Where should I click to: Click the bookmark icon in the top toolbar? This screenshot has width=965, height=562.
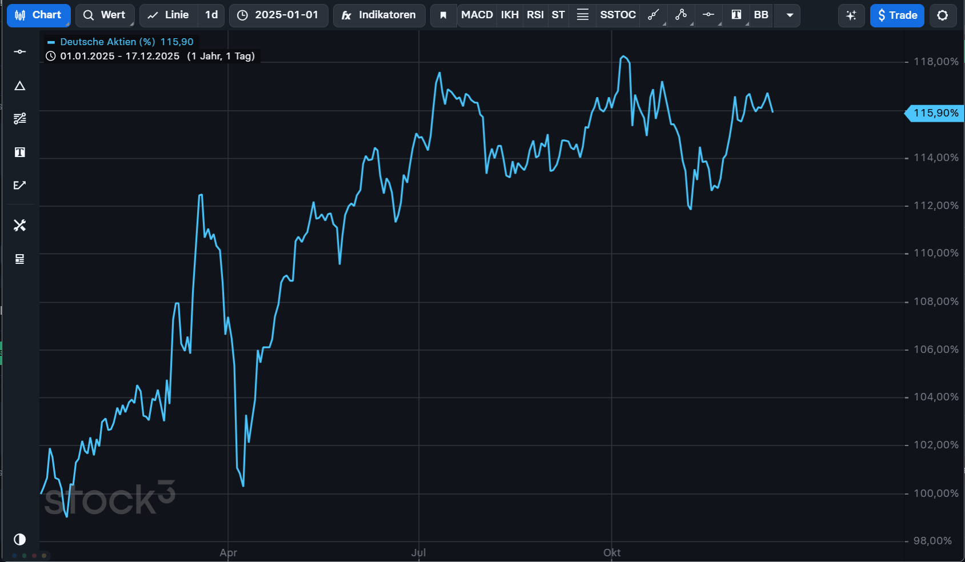point(443,15)
